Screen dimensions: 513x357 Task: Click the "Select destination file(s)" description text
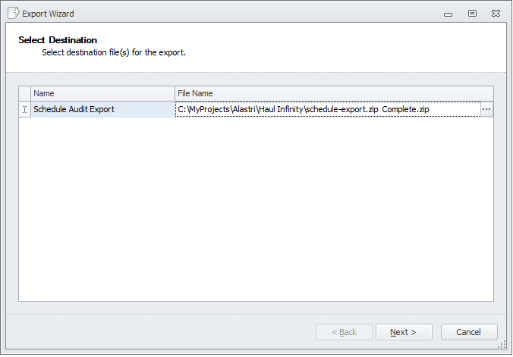pyautogui.click(x=114, y=52)
